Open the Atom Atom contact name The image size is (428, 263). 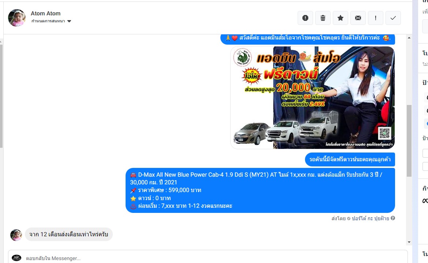click(x=45, y=14)
